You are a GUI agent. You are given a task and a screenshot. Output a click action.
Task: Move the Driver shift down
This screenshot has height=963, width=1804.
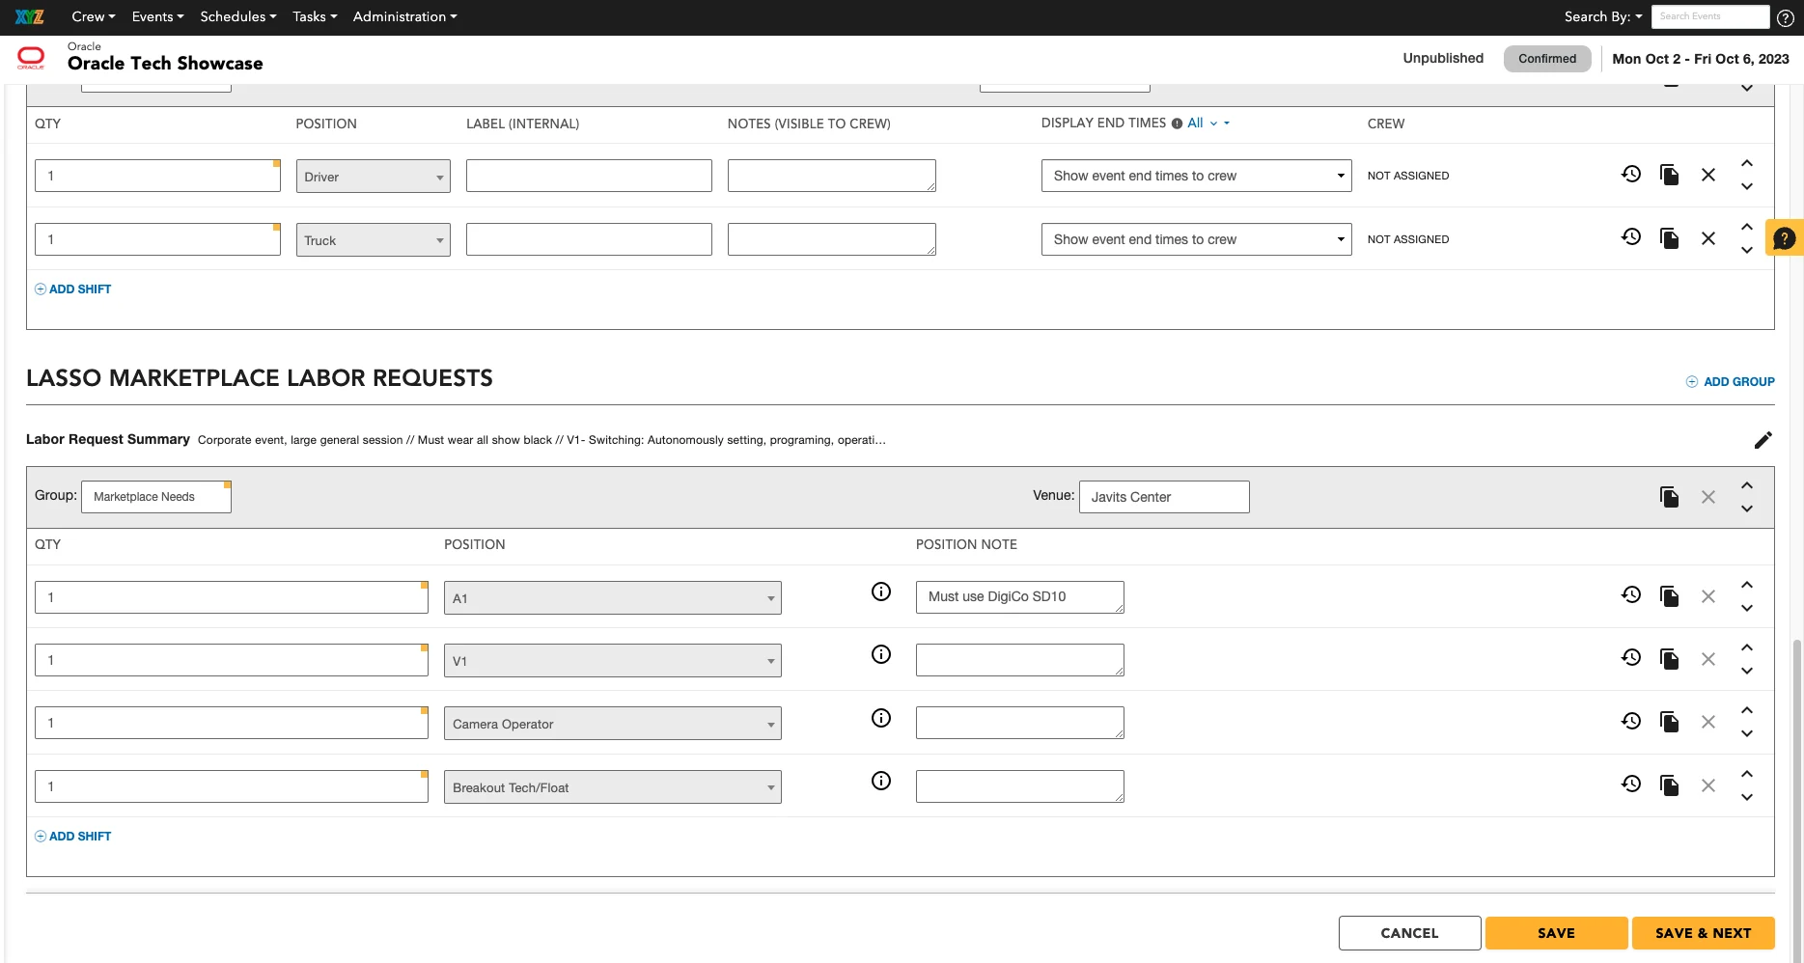[1747, 187]
